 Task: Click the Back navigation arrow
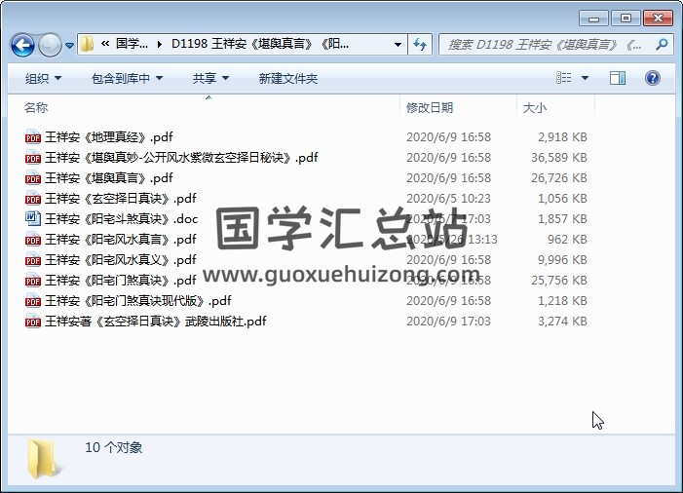click(22, 45)
